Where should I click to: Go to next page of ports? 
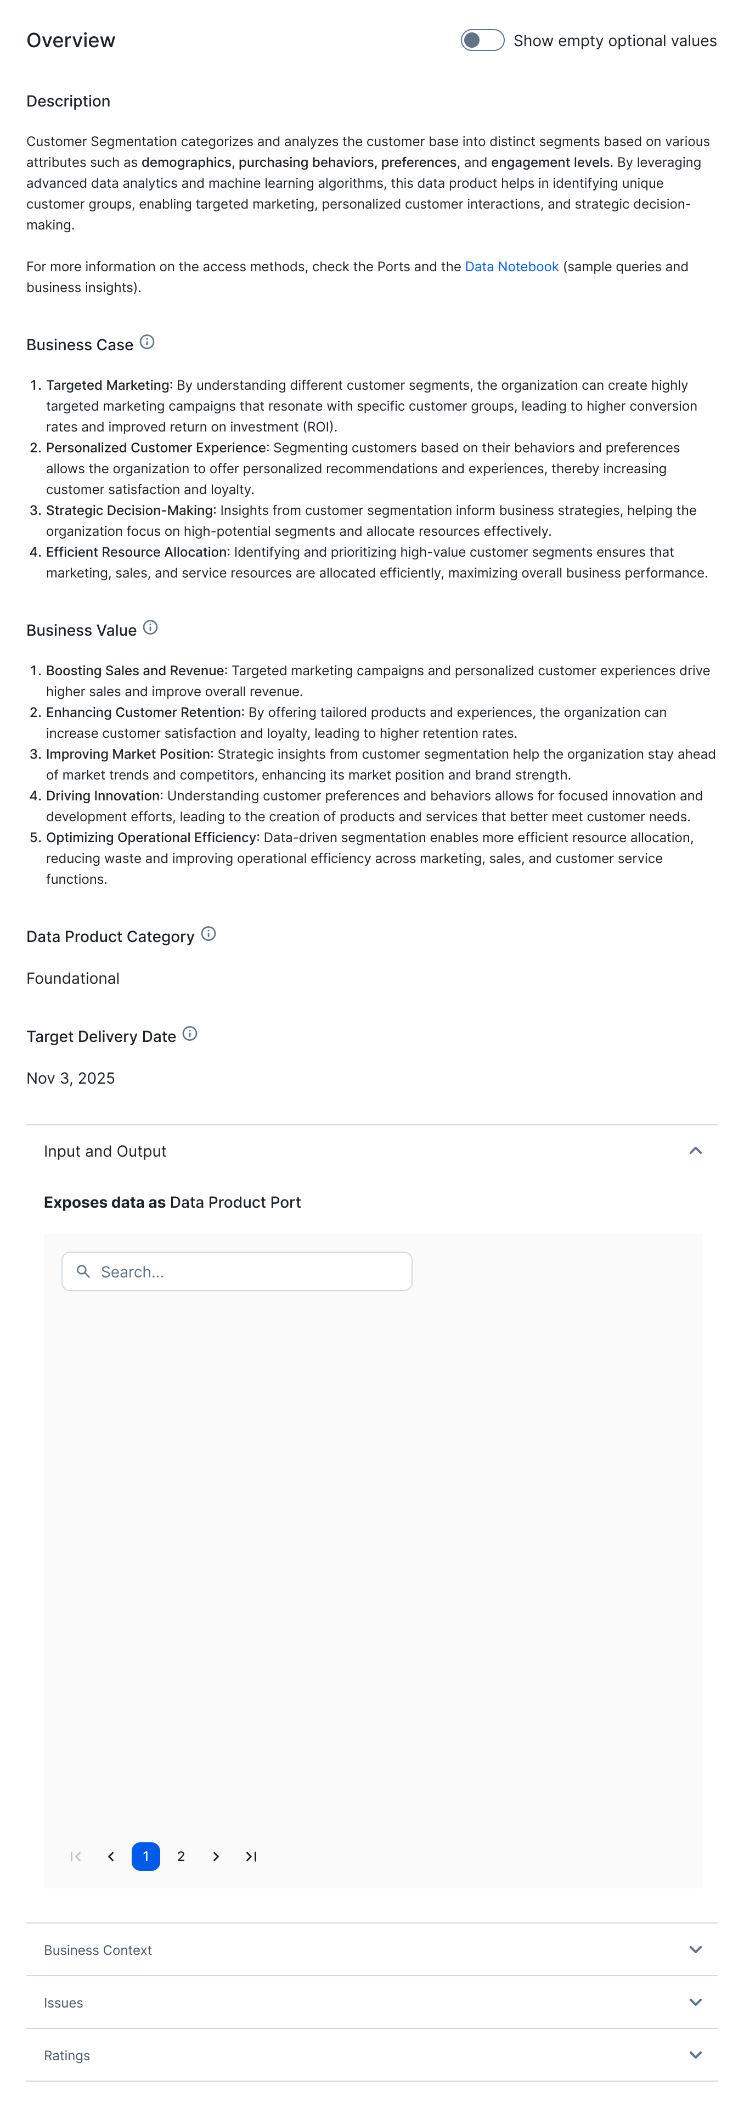[216, 1856]
